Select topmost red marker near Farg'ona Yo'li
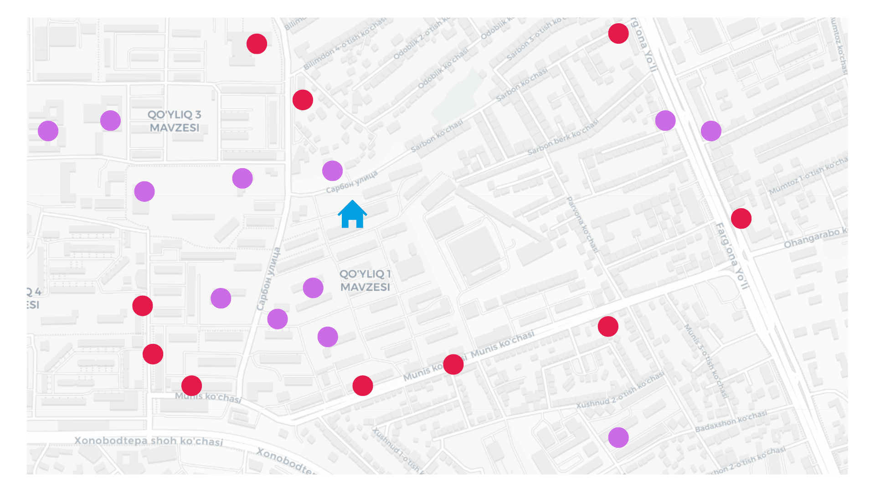This screenshot has width=875, height=492. 618,34
